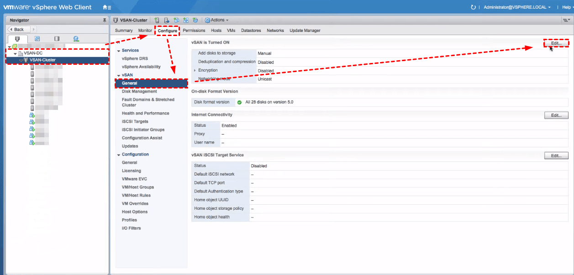The width and height of the screenshot is (574, 275).
Task: Select VSAN-DC in the navigator tree
Action: [33, 53]
